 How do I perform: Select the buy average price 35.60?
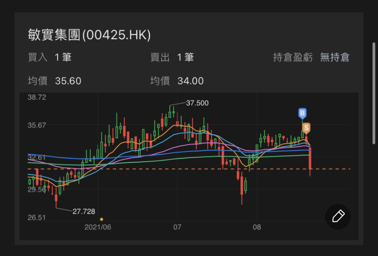[x=68, y=81]
